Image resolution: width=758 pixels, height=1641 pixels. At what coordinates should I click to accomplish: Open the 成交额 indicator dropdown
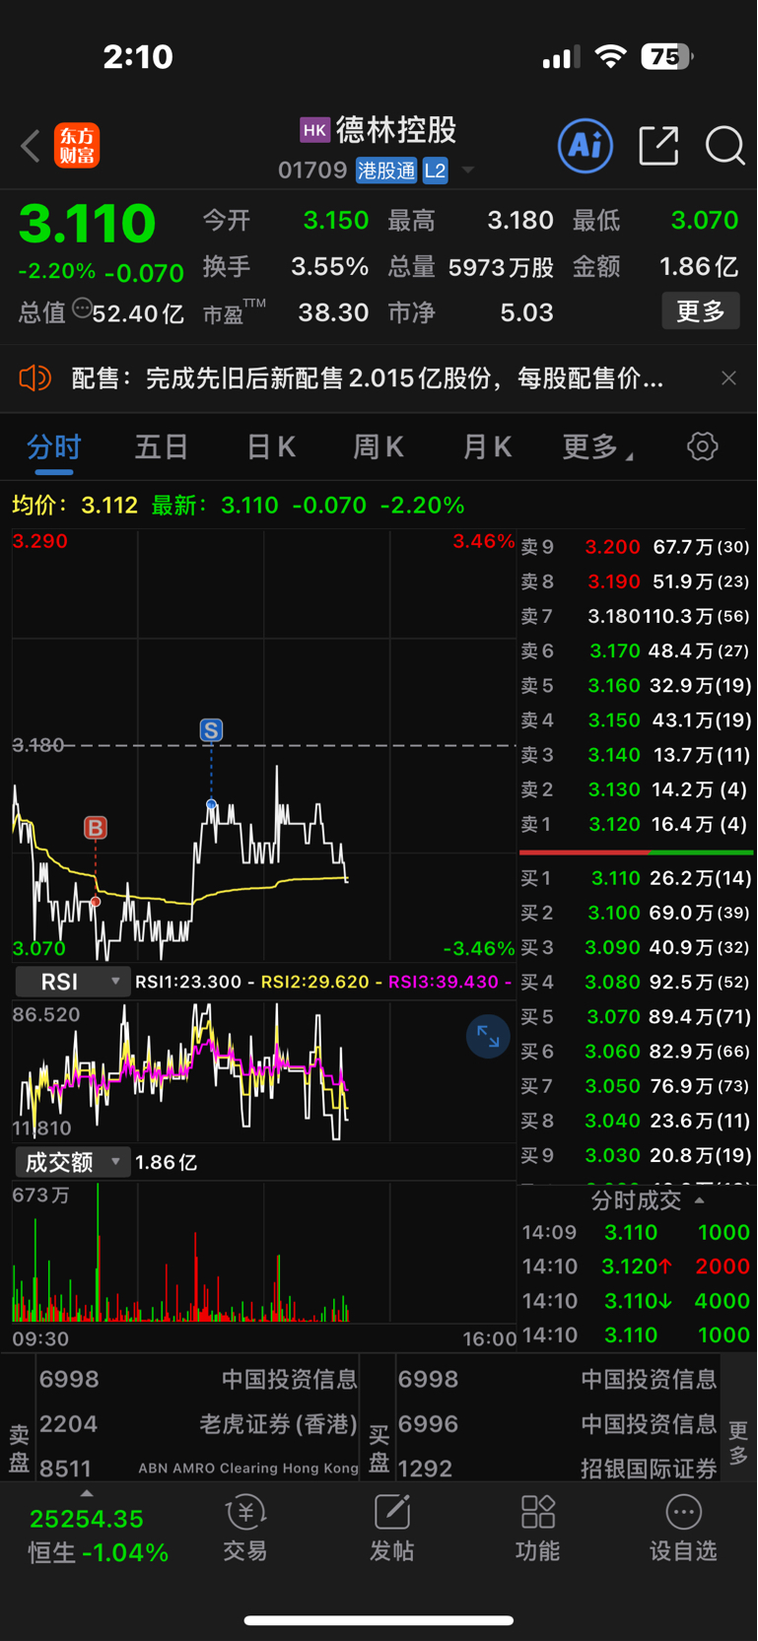(x=73, y=1162)
